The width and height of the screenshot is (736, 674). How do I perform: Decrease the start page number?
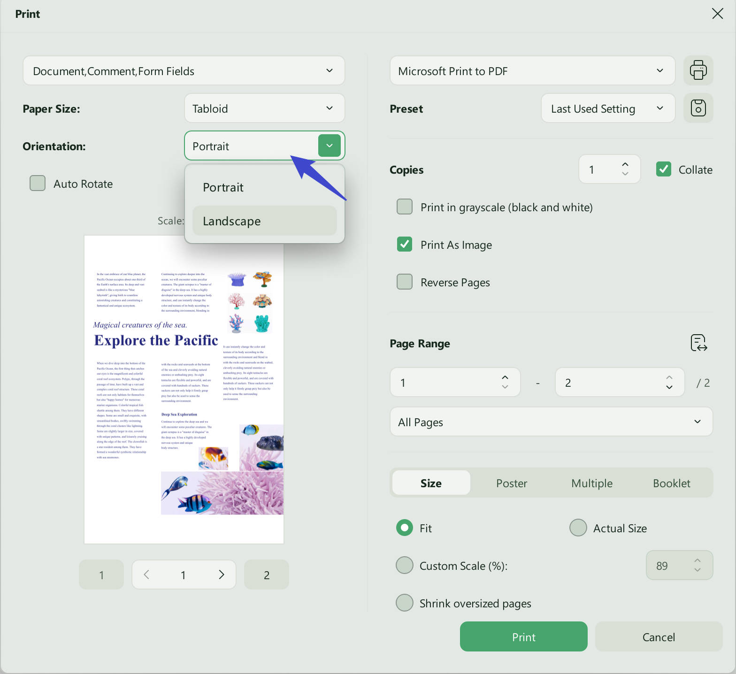pos(505,387)
